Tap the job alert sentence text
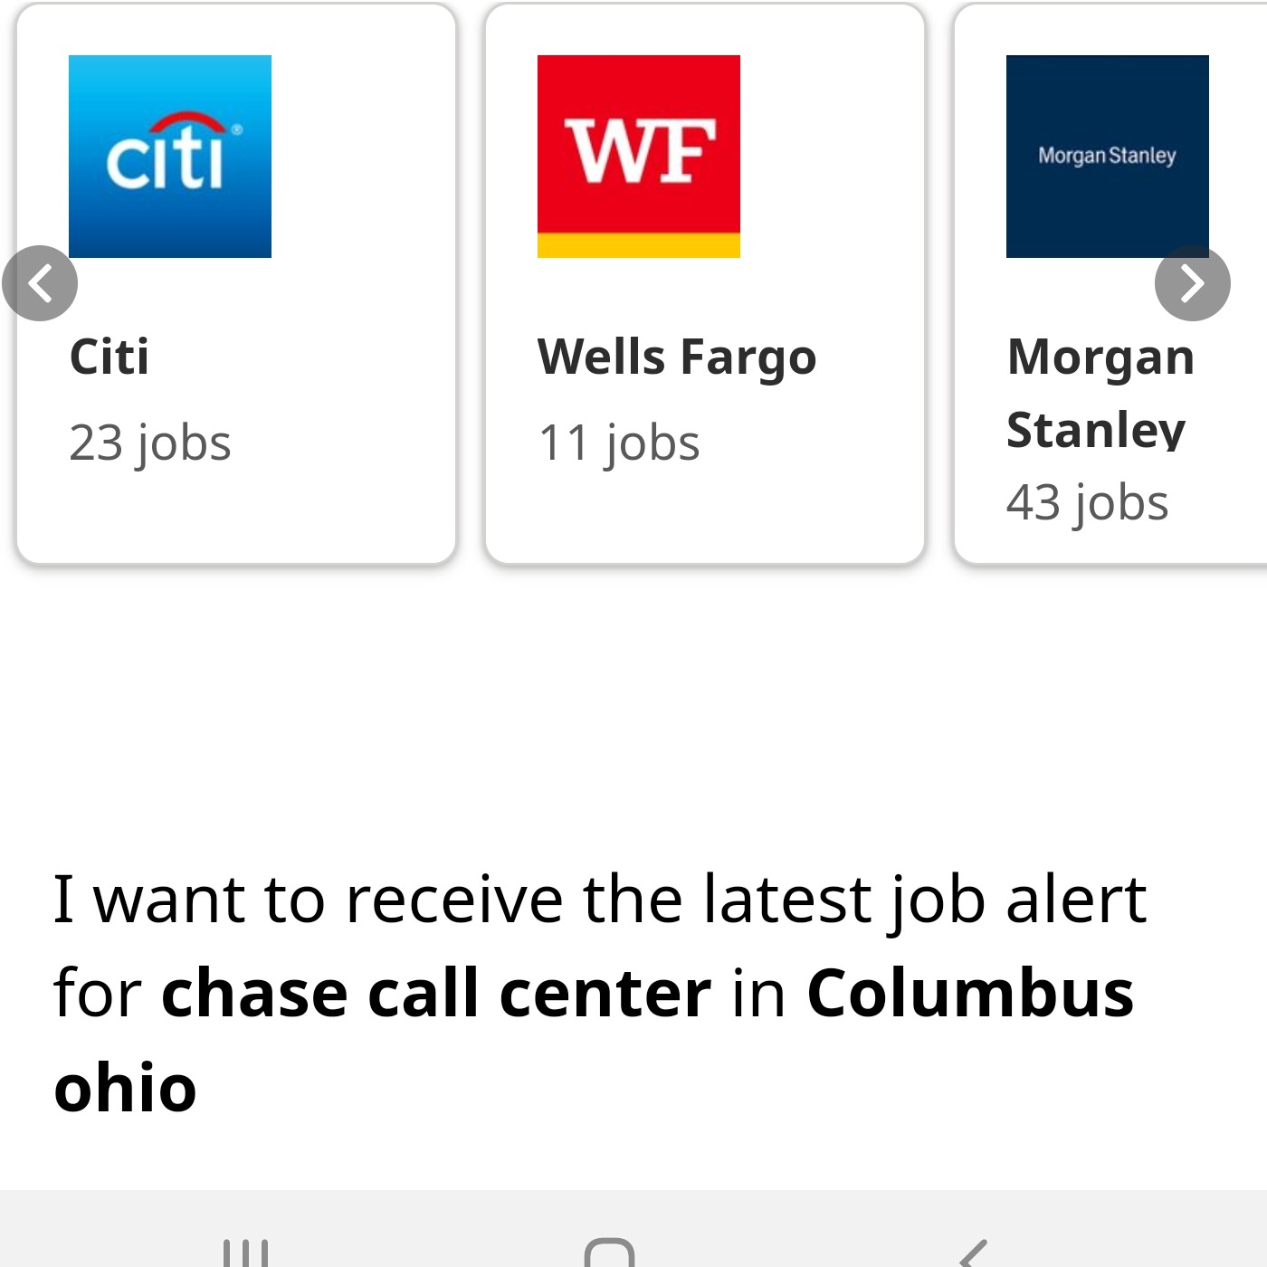This screenshot has width=1267, height=1267. coord(600,994)
